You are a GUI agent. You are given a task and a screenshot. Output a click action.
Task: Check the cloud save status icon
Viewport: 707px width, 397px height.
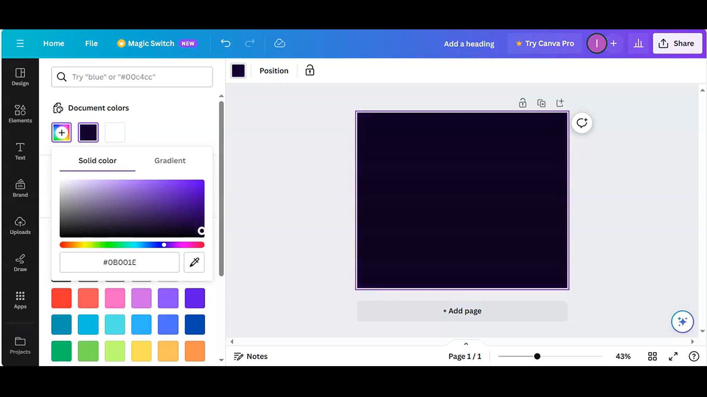(x=280, y=43)
